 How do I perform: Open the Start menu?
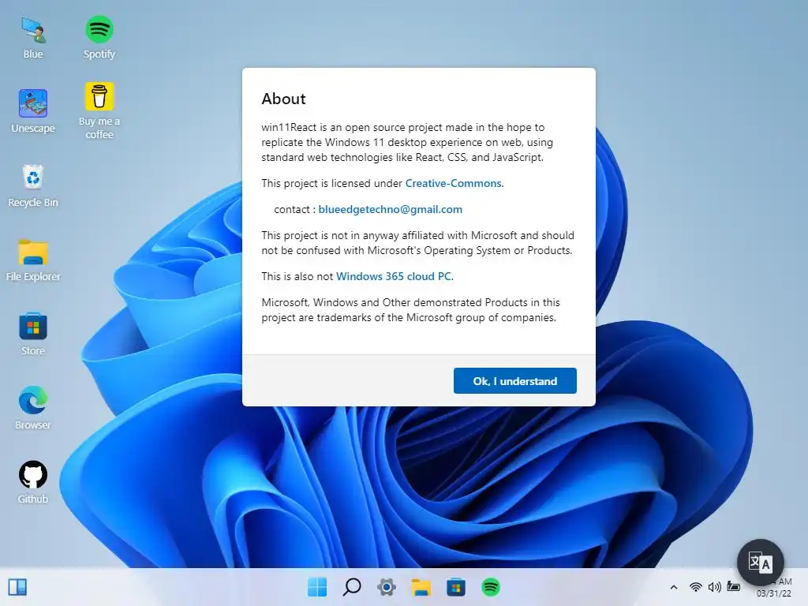coord(317,587)
